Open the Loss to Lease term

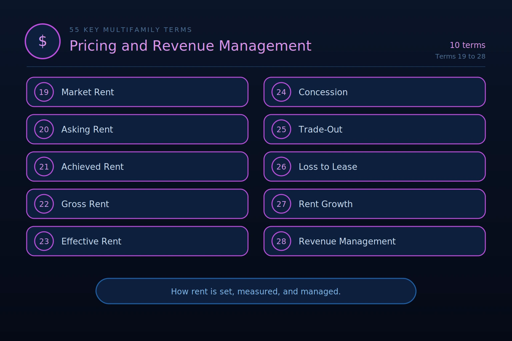[375, 167]
